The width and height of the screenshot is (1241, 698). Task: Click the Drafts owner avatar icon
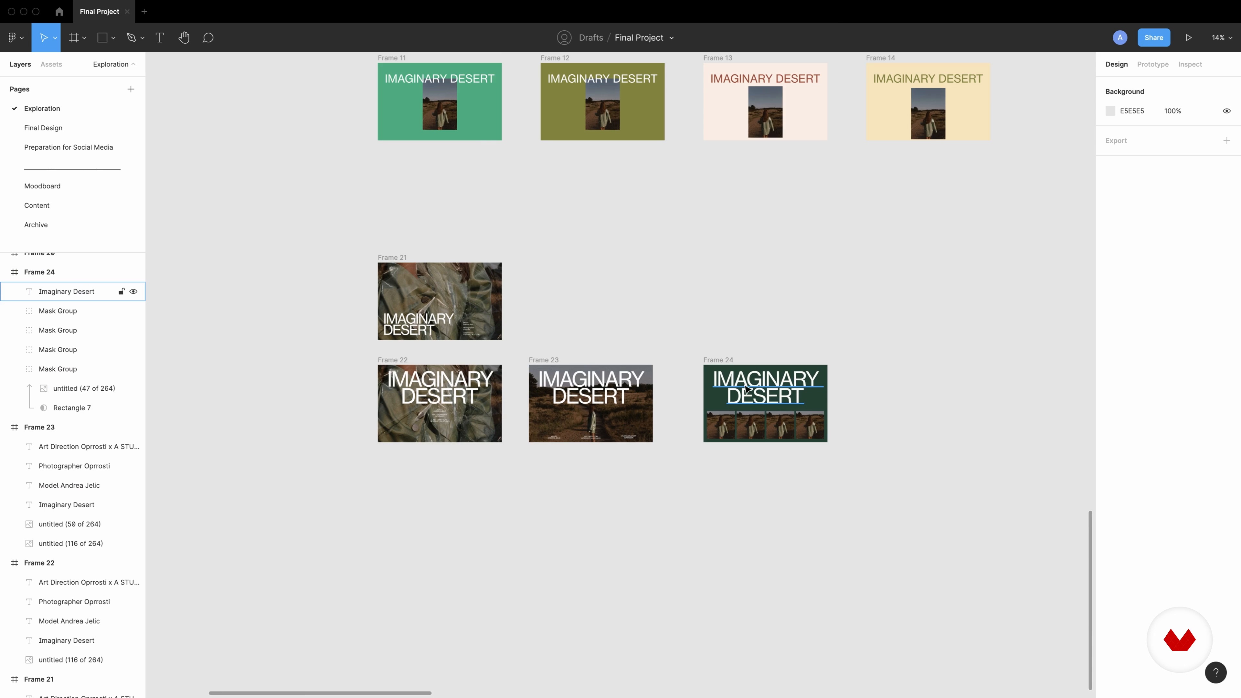564,37
